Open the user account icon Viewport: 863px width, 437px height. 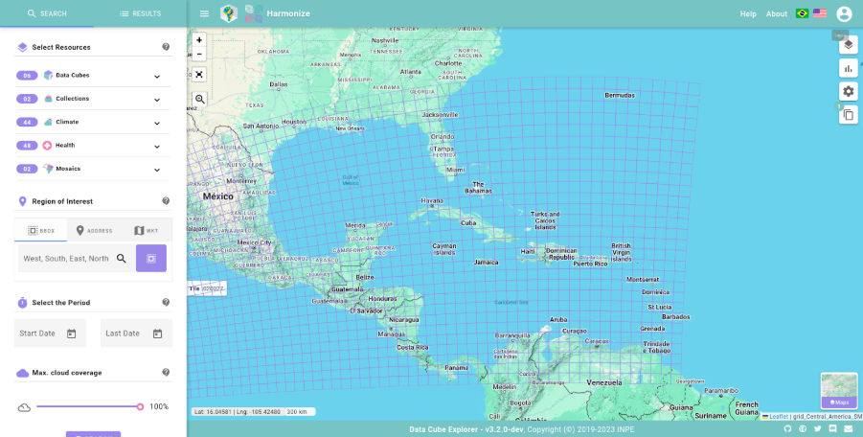coord(844,13)
